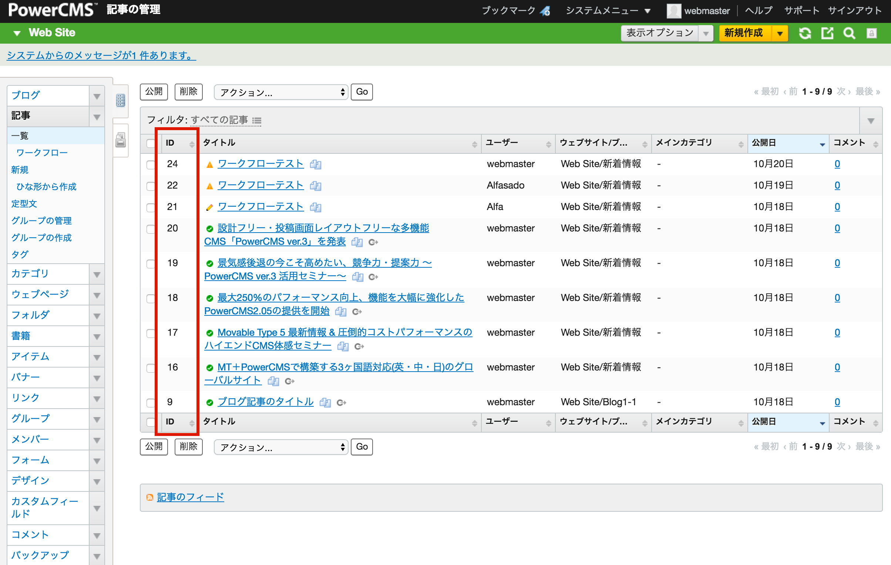Click view-page icon for entry ID 19
This screenshot has height=565, width=891.
click(373, 277)
